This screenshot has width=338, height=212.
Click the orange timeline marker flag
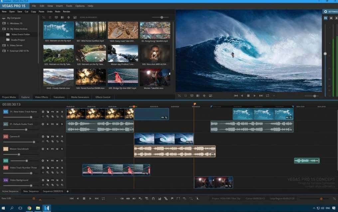click(195, 104)
